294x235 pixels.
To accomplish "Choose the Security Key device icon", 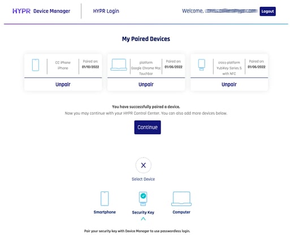I will tap(143, 199).
